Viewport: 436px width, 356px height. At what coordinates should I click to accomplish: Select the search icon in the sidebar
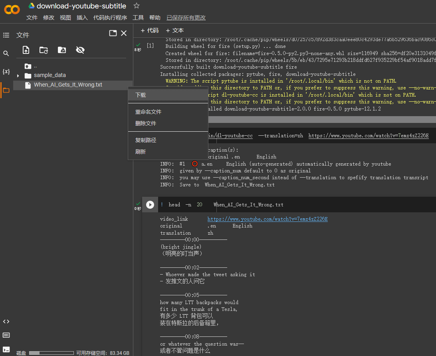coord(6,53)
